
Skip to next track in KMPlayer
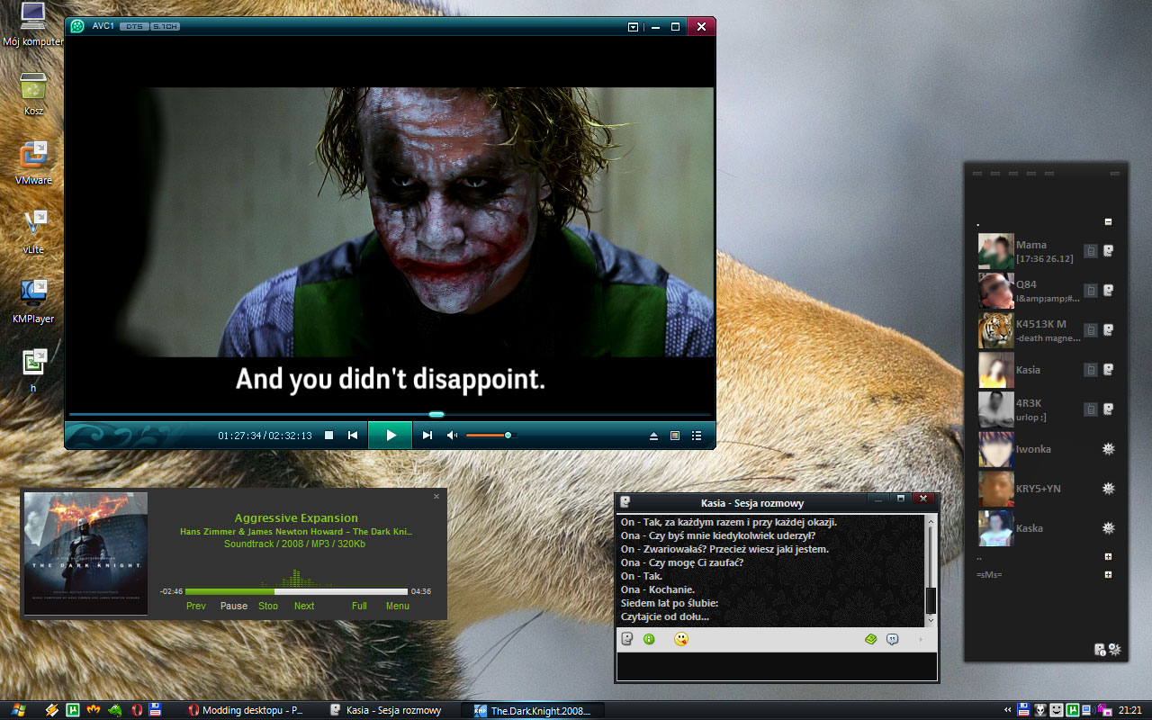pos(427,436)
